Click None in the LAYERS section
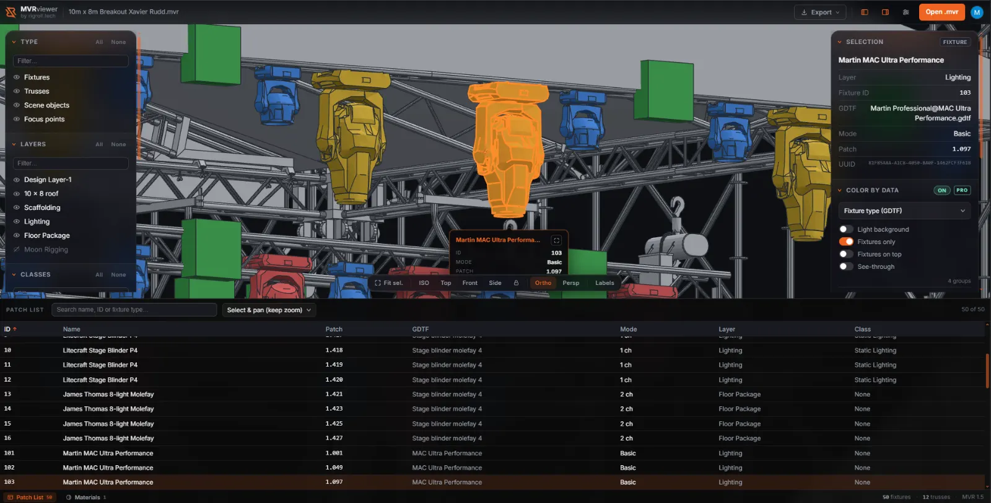Screen dimensions: 991x503 click(118, 144)
